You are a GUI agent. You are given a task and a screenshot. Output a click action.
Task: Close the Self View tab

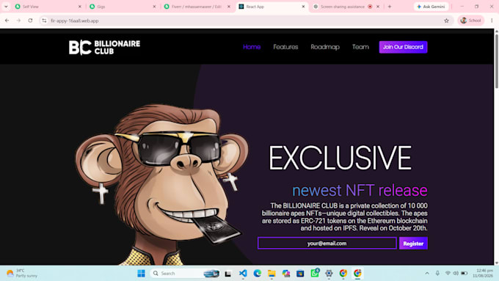(80, 7)
